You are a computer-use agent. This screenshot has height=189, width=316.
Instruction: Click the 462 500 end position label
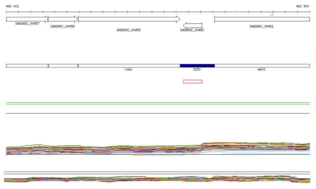[302, 6]
